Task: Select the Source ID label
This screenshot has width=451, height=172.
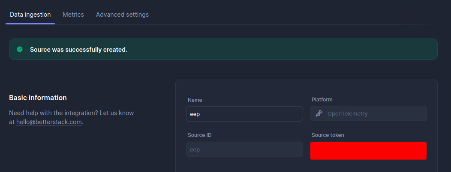Action: (x=199, y=135)
